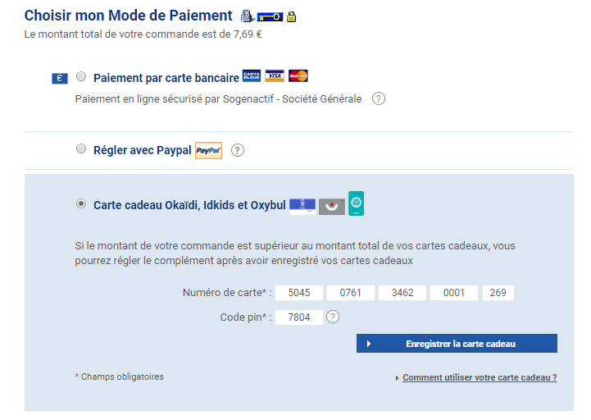This screenshot has height=420, width=591.
Task: Click the Carte Bleue logo icon
Action: (252, 75)
